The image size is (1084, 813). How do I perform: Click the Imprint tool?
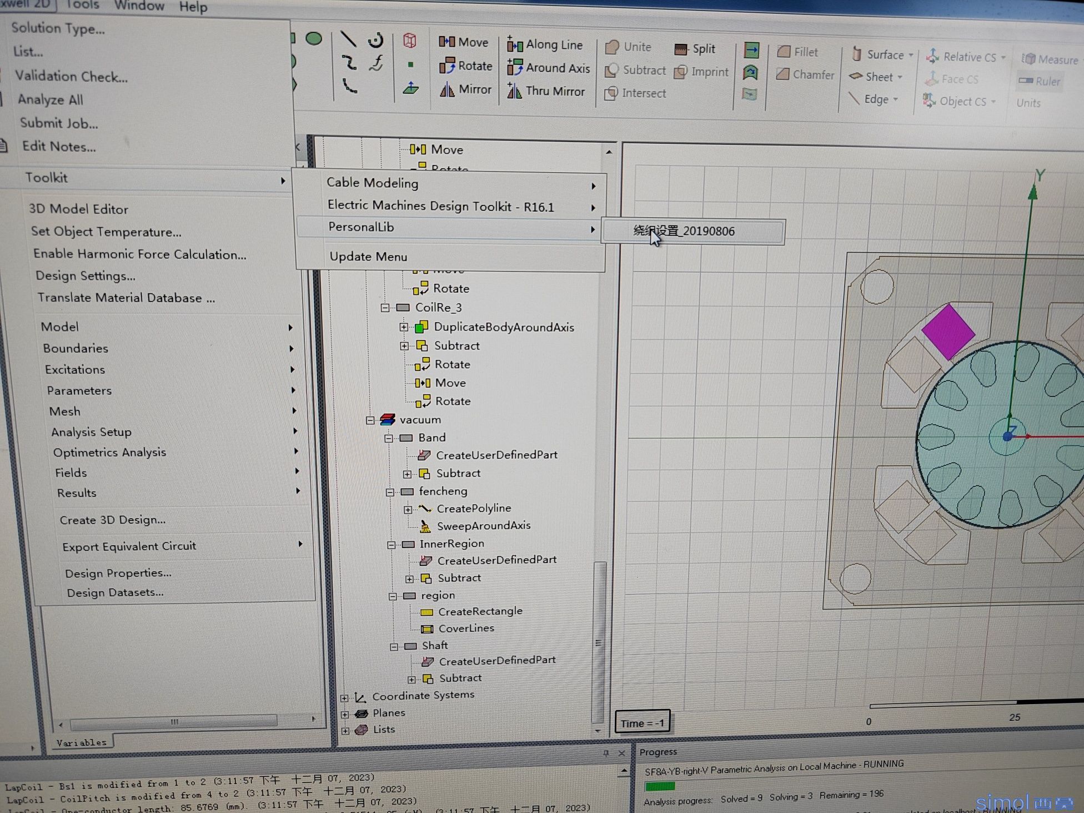click(x=701, y=72)
